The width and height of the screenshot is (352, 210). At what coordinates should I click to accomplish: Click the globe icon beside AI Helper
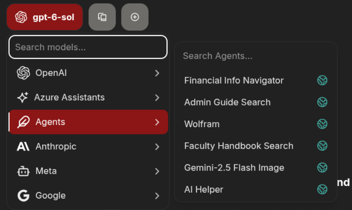[x=322, y=189]
